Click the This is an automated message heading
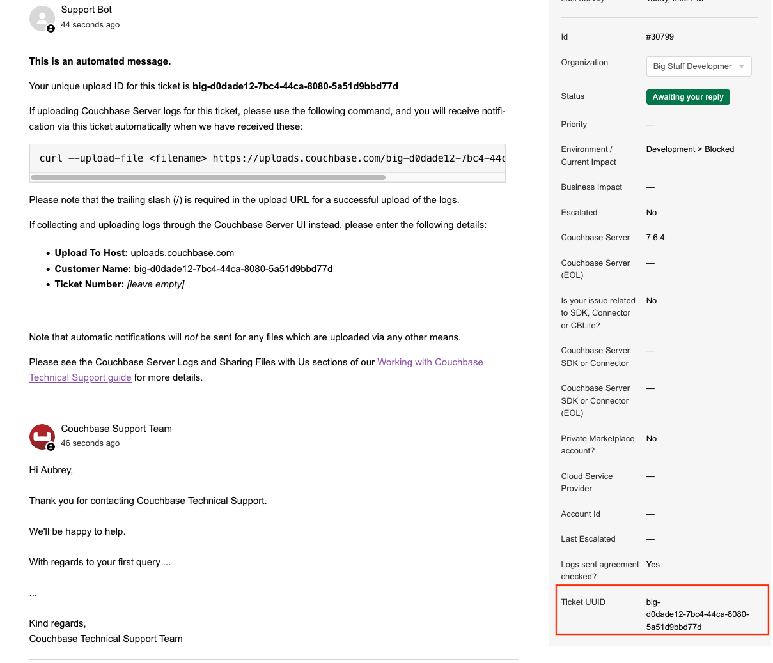Viewport: 773px width, 663px height. (x=100, y=61)
